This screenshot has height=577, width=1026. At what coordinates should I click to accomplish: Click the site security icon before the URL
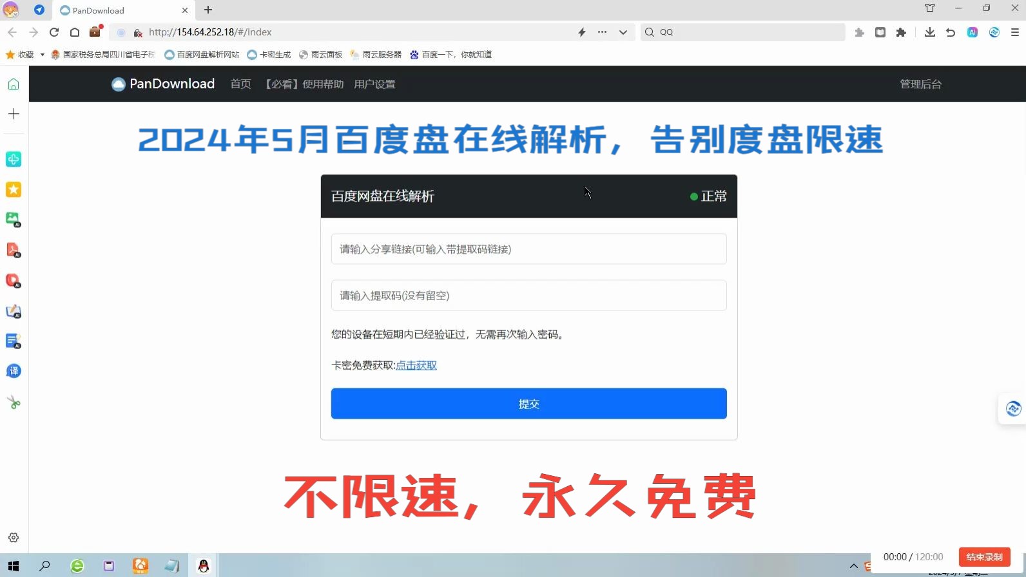(137, 33)
